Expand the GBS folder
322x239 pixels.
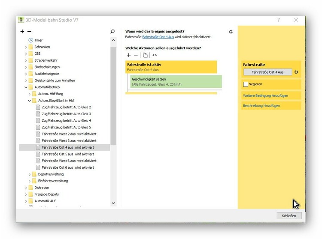coord(26,54)
